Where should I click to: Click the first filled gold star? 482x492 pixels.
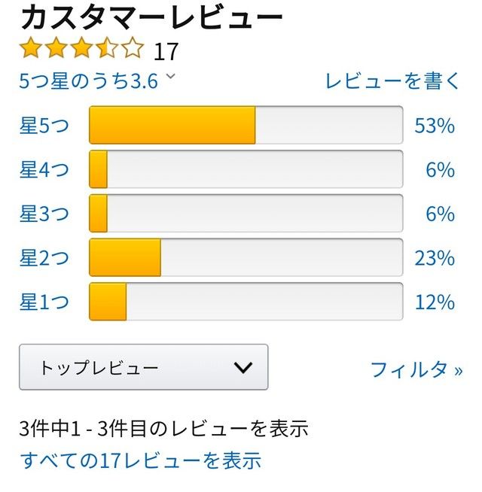click(x=30, y=47)
